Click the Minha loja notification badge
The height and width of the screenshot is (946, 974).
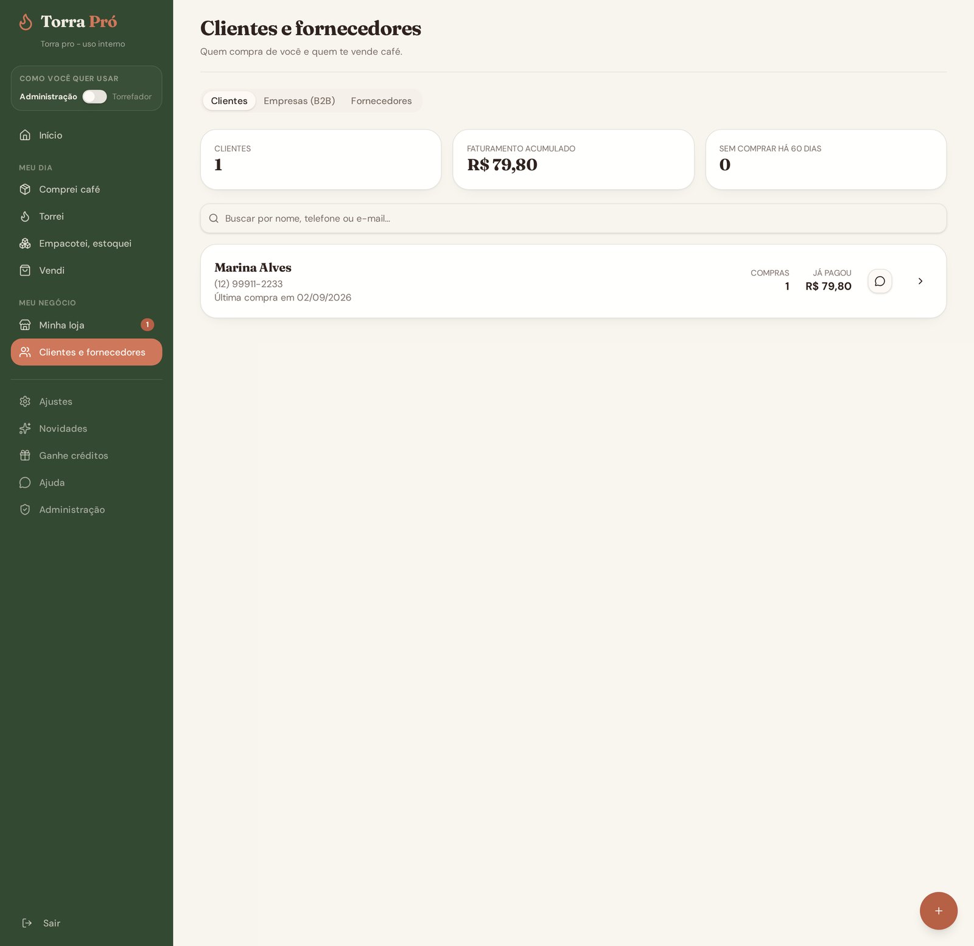pos(147,325)
